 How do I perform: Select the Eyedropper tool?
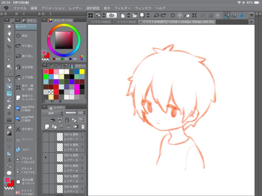pyautogui.click(x=9, y=73)
